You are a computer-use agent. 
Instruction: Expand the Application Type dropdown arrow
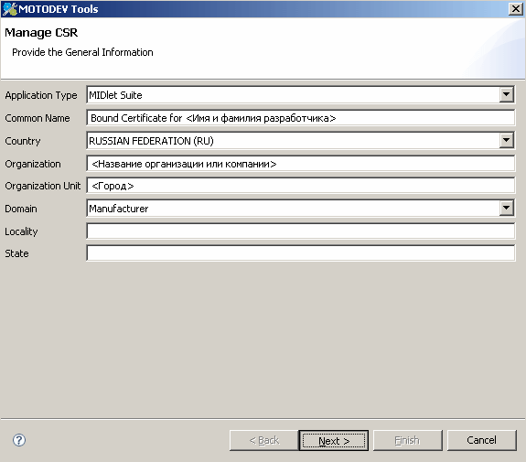(506, 95)
